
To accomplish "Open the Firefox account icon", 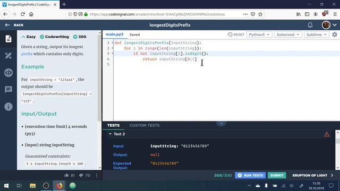I will point(316,14).
